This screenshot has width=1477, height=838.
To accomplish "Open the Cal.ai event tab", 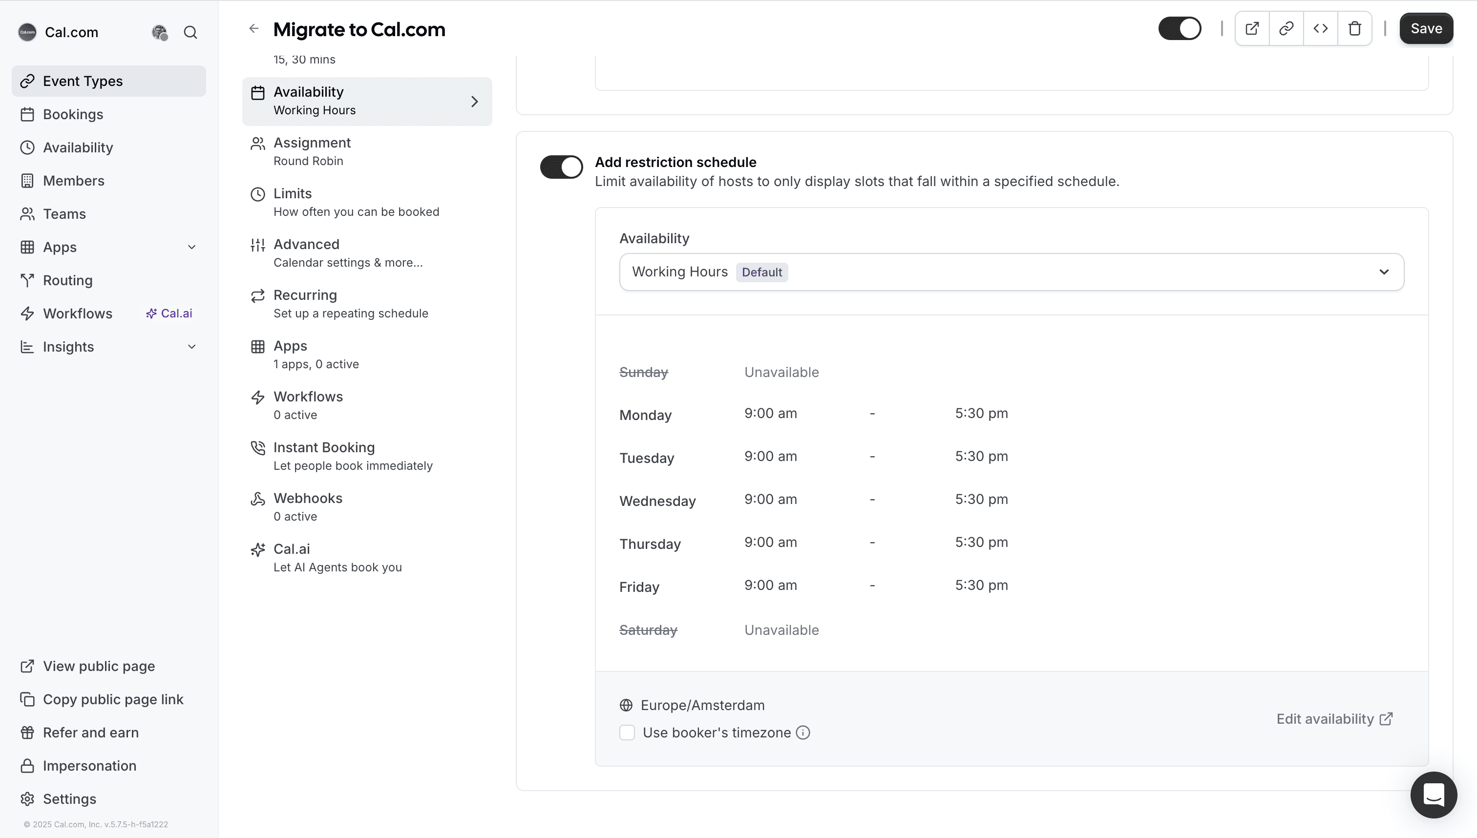I will [x=367, y=558].
